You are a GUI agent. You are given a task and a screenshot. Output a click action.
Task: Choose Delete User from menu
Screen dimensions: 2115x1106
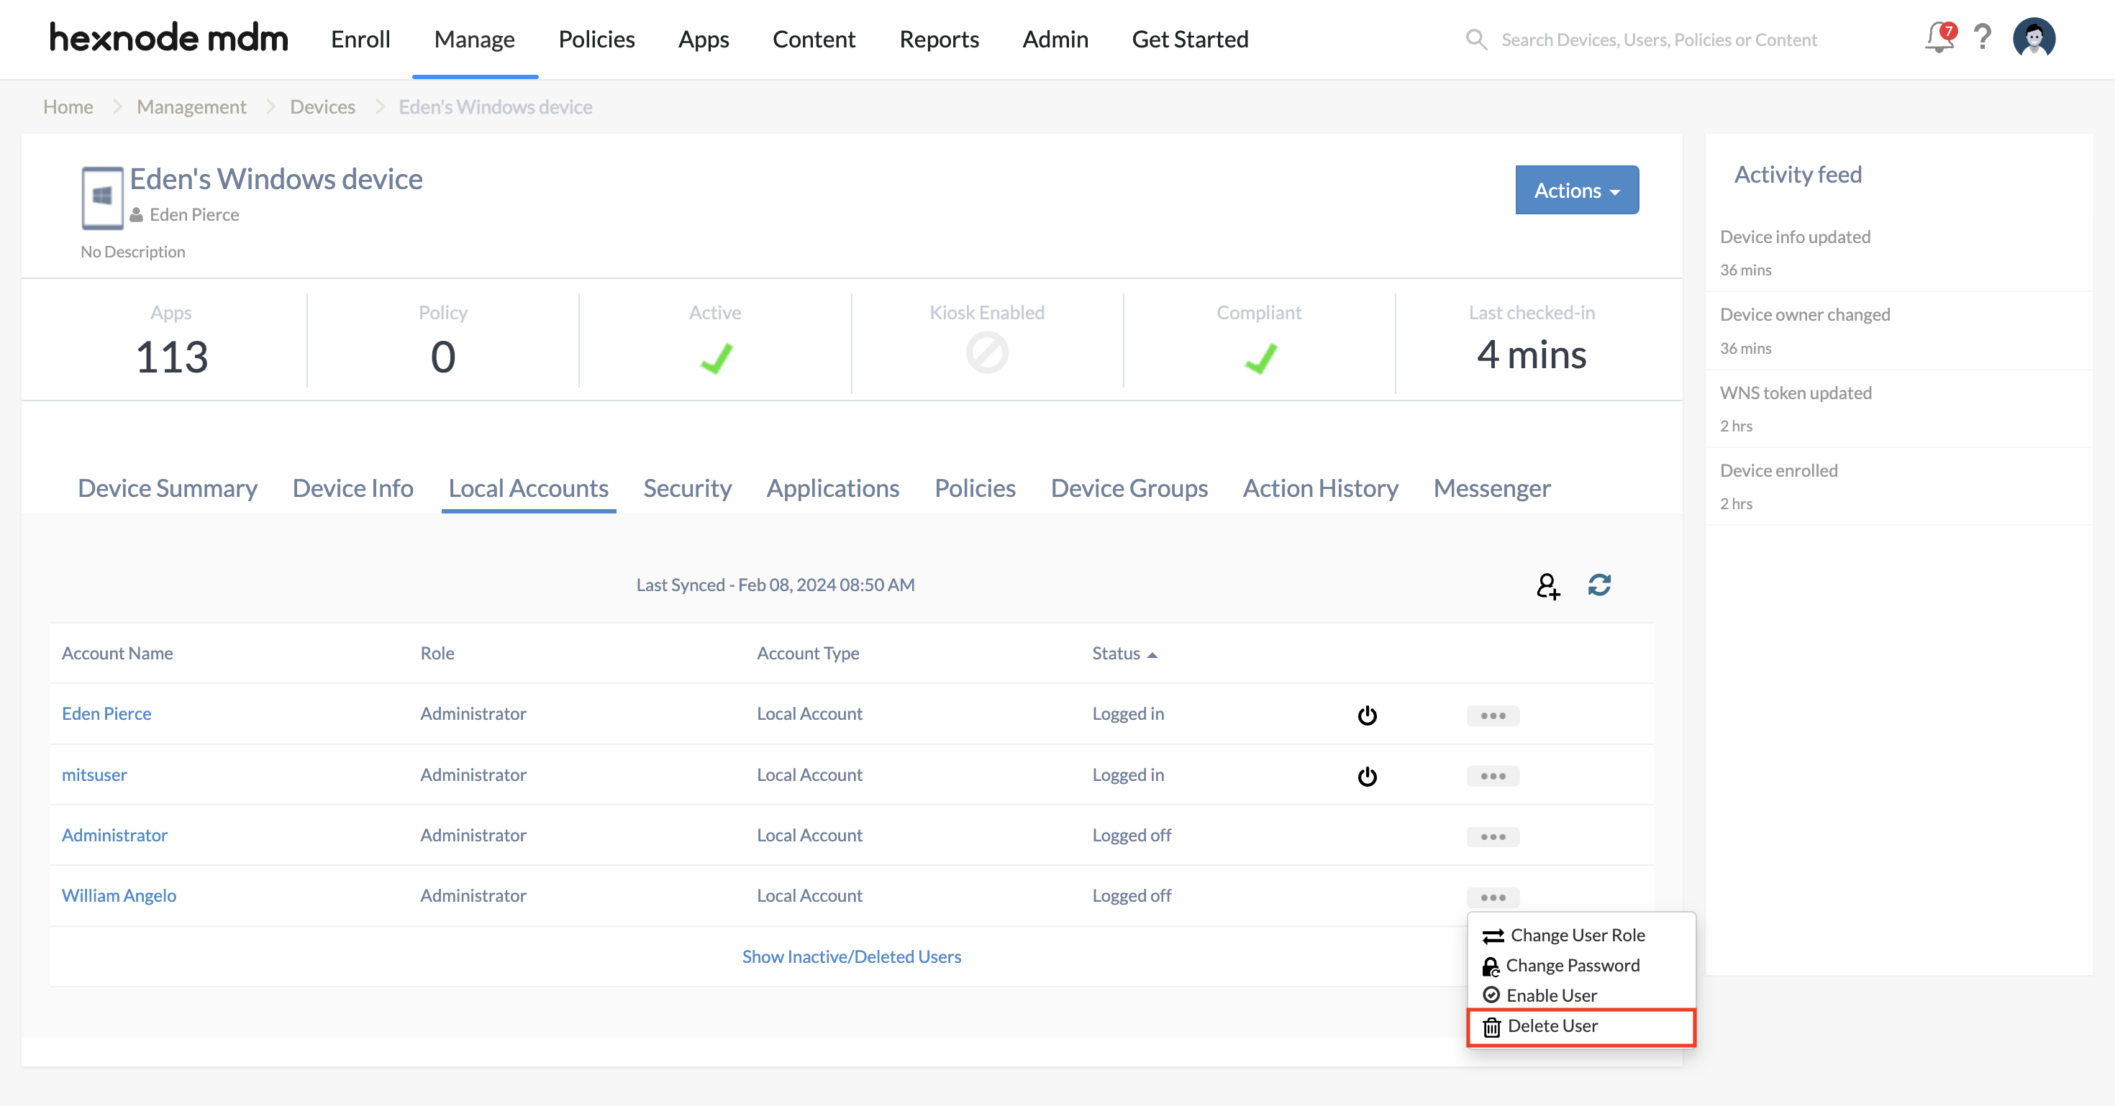pos(1580,1026)
